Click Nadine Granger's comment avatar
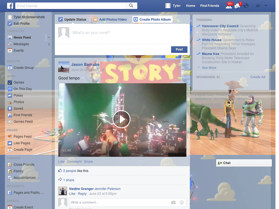The width and height of the screenshot is (279, 209). coord(63,191)
